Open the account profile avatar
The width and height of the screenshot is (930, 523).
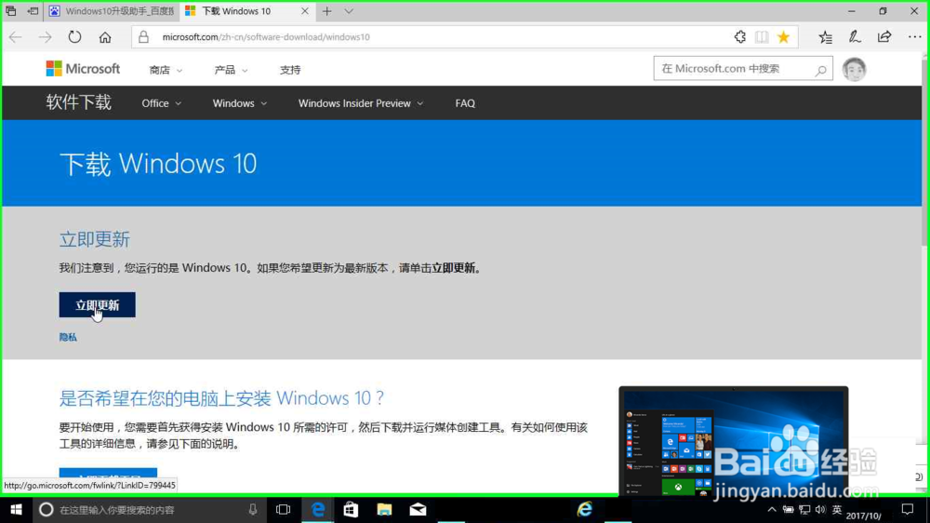point(854,70)
